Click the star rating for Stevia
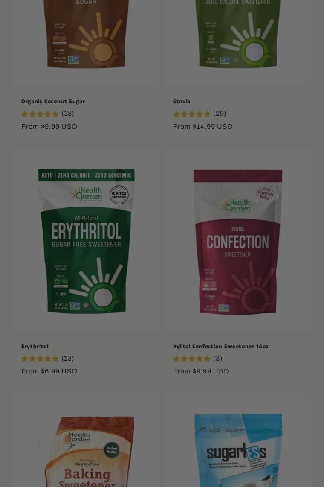Viewport: 324px width, 487px height. [x=192, y=114]
